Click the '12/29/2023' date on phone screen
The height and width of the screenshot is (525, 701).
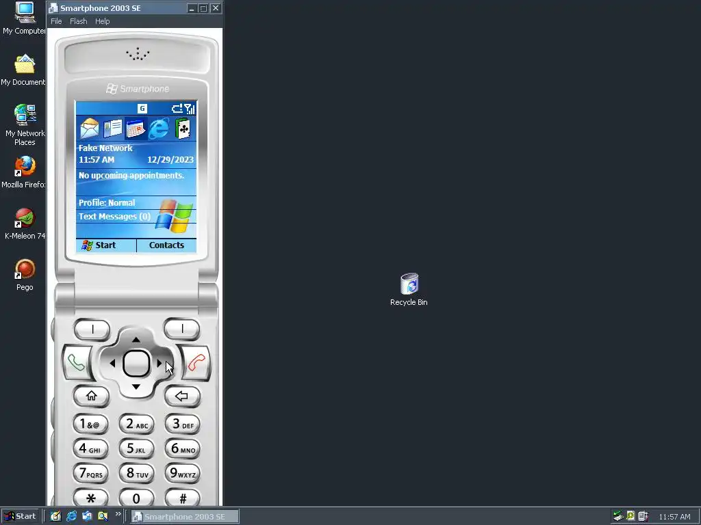pos(170,160)
